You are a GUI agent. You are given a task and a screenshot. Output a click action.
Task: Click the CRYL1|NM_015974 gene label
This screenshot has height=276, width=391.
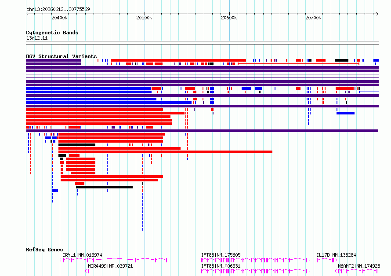tap(82, 255)
